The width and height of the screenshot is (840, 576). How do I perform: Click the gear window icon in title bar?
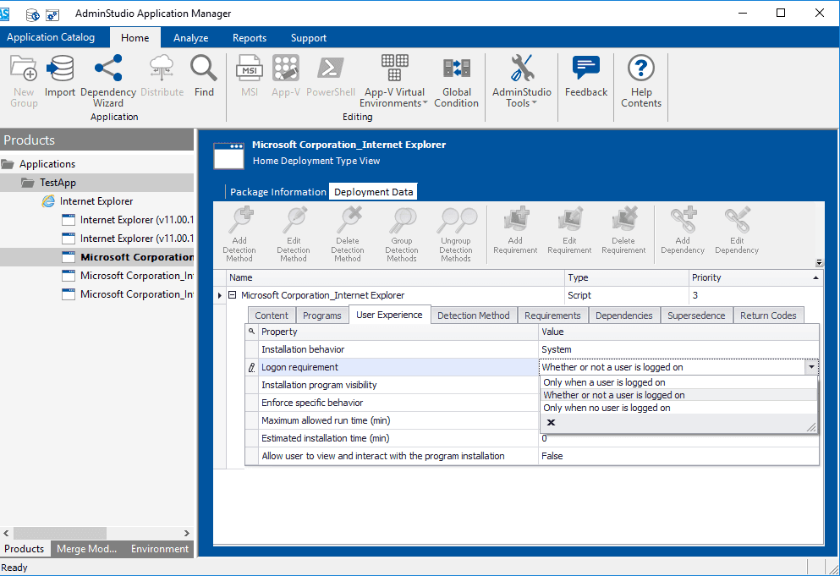point(52,14)
